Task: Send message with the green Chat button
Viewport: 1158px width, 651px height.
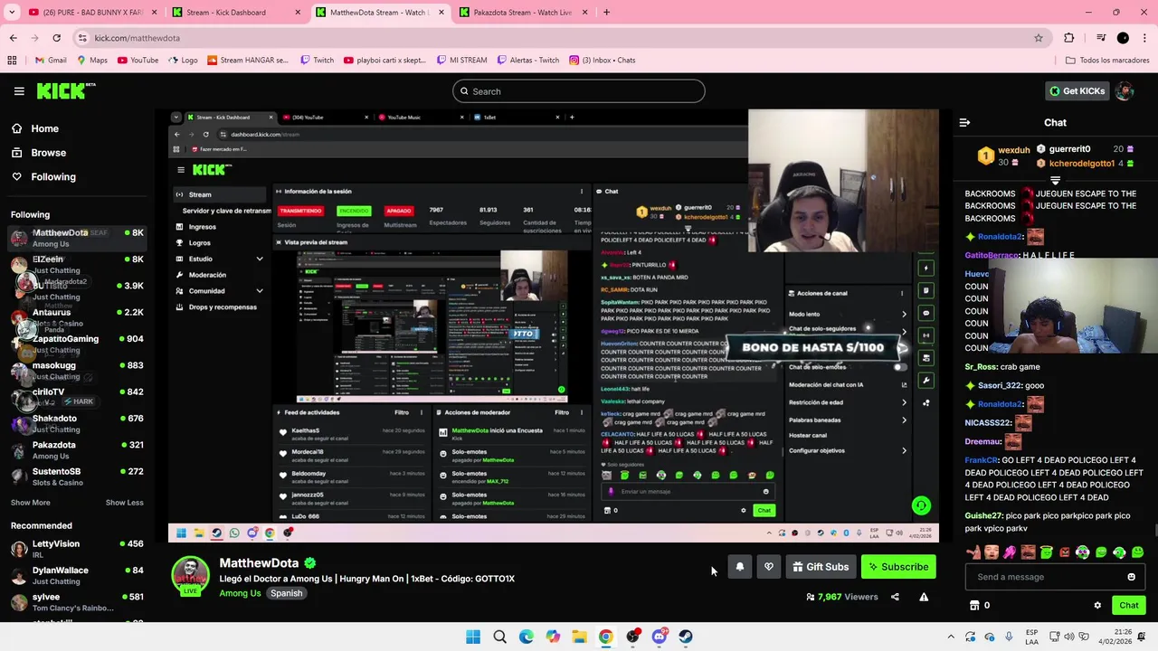Action: coord(1128,606)
